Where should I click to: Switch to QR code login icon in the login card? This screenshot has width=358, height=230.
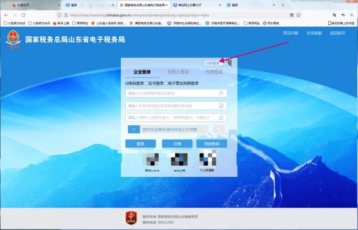tap(229, 63)
